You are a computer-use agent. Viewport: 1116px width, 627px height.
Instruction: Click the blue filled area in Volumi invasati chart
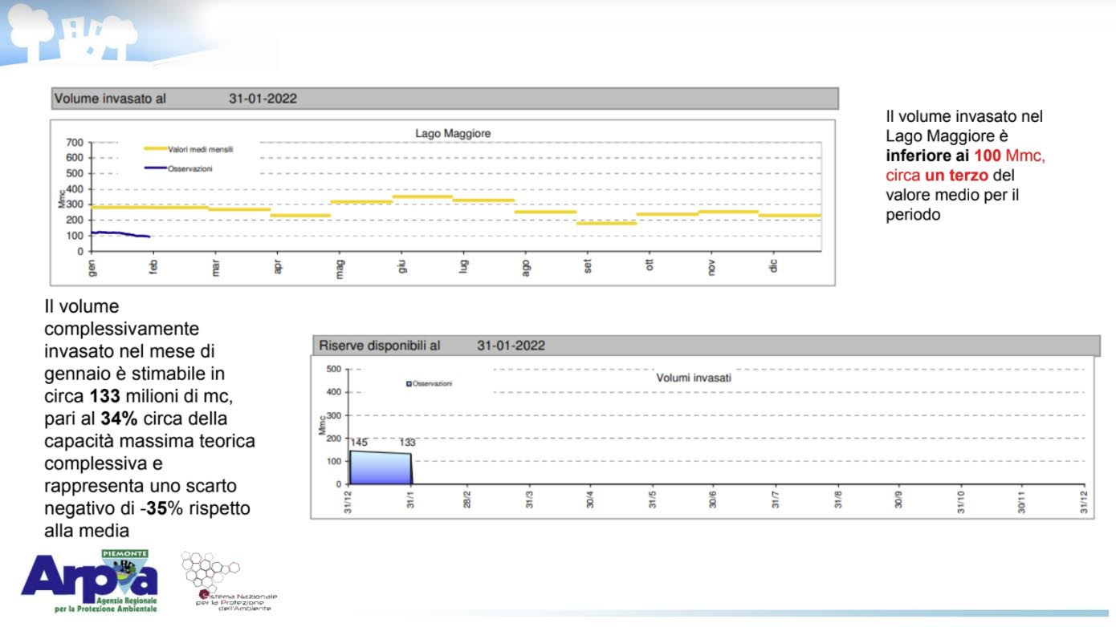point(381,468)
